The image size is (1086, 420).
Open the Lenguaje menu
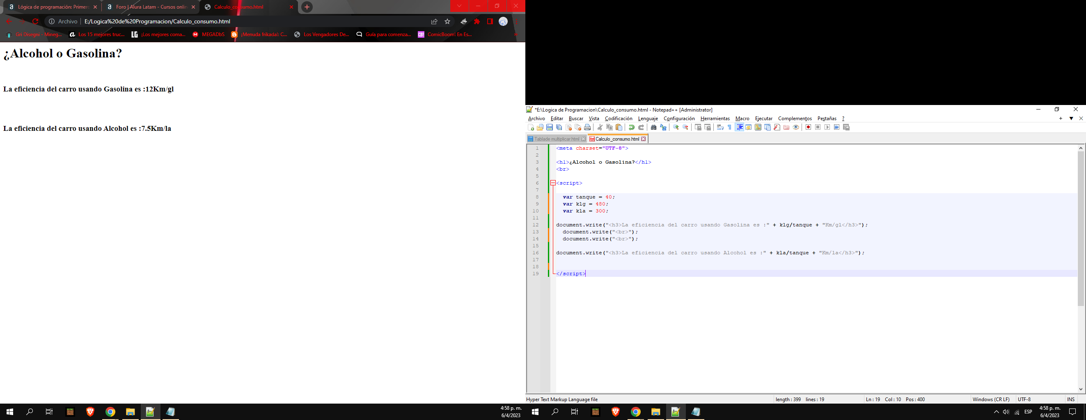648,119
